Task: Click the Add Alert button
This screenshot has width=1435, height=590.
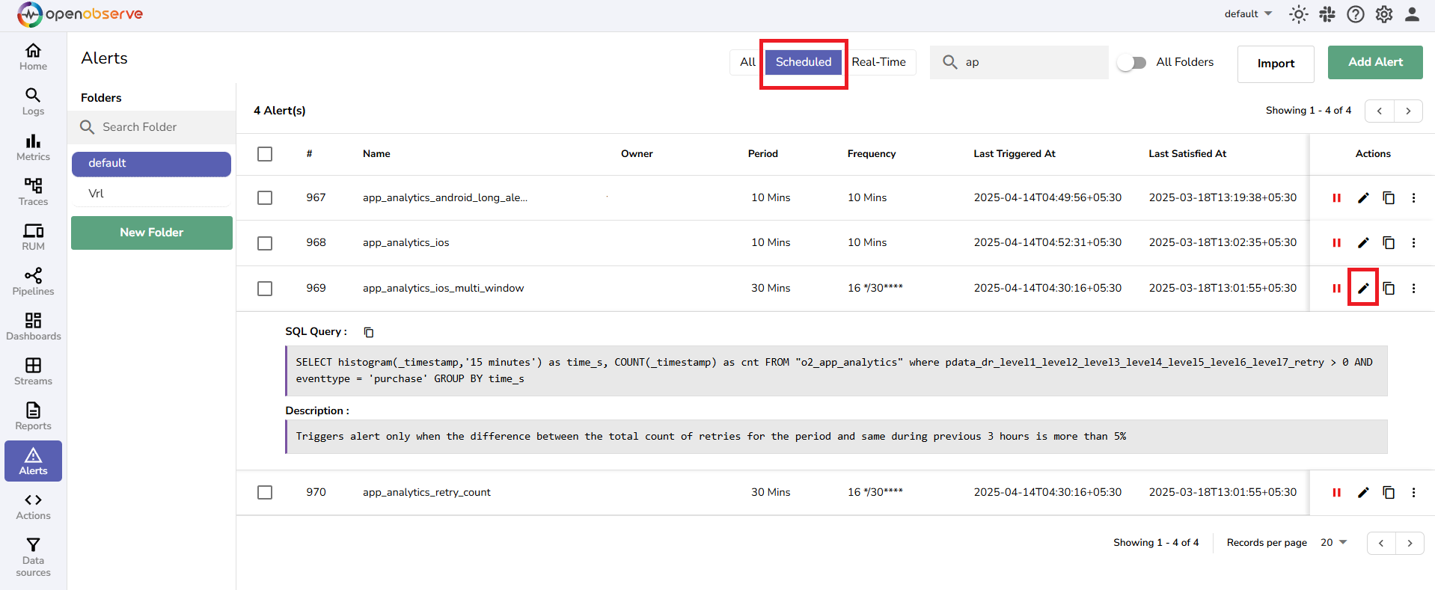Action: [x=1375, y=62]
